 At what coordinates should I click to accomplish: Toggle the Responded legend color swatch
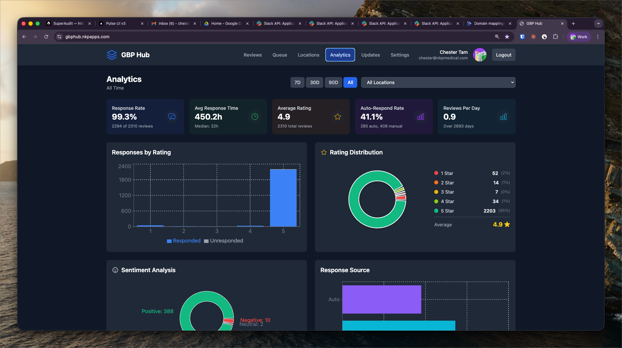pyautogui.click(x=169, y=241)
